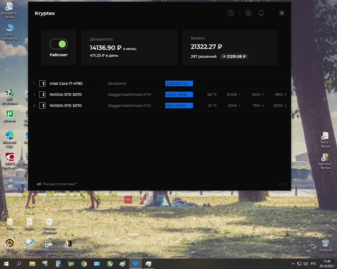Click the 21322.27 ₽ balance amount

click(x=206, y=47)
